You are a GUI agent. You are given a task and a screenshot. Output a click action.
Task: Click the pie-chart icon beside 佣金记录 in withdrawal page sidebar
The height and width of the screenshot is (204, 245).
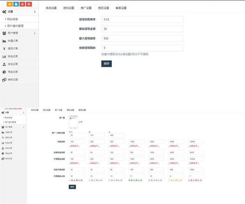[4, 72]
